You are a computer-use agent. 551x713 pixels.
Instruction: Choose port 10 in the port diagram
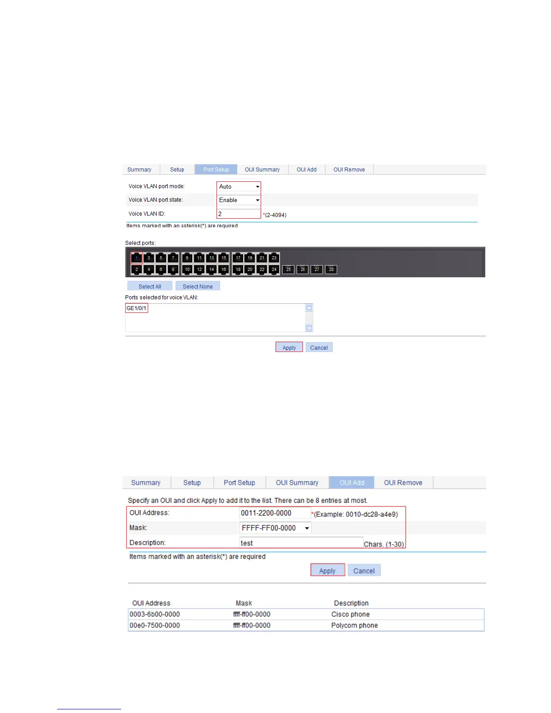(x=187, y=269)
